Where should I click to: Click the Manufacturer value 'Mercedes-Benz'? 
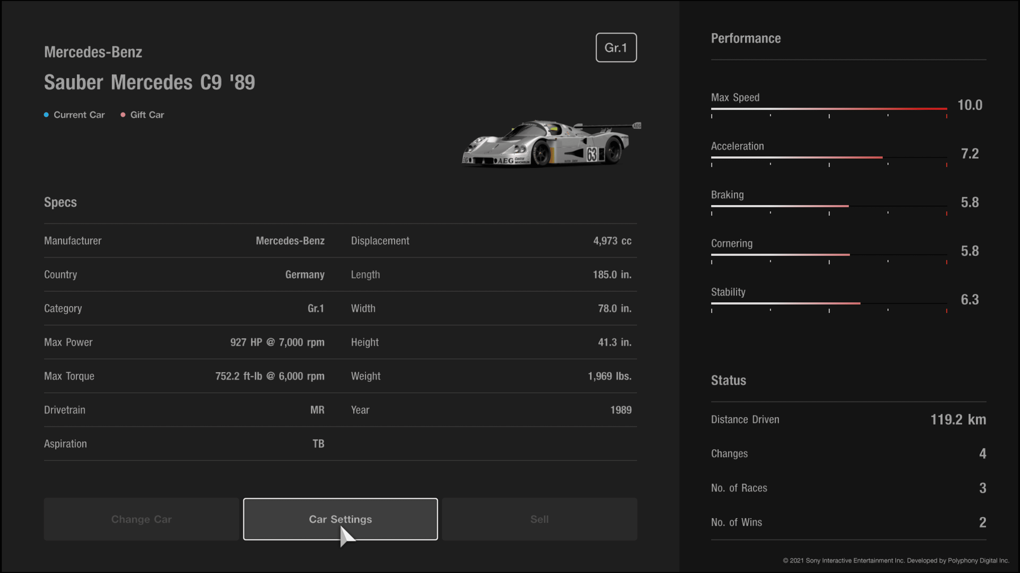pos(290,240)
